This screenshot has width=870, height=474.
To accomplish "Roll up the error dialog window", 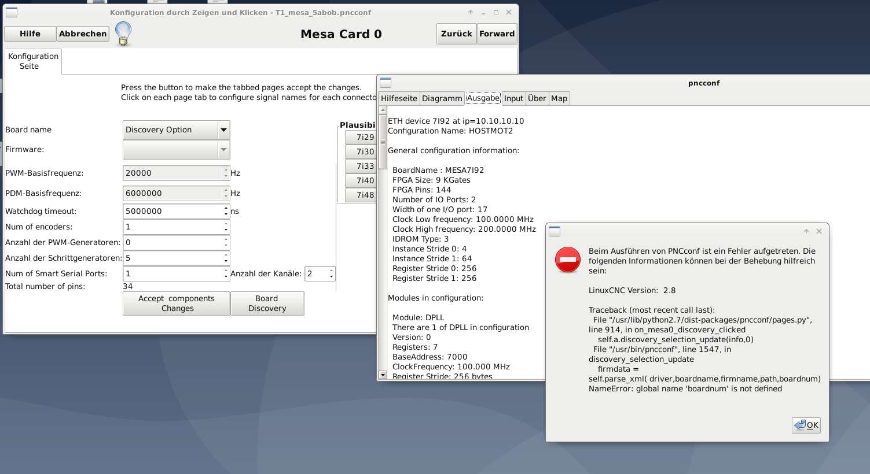I will pos(806,231).
